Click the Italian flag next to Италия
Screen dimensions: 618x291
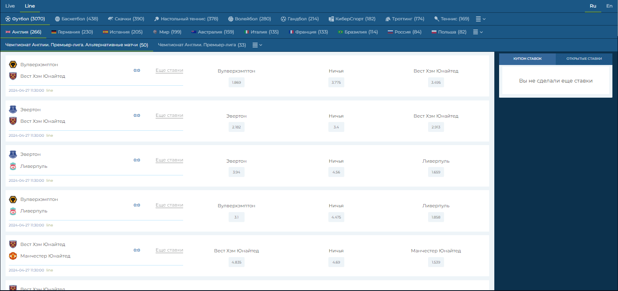pos(247,32)
